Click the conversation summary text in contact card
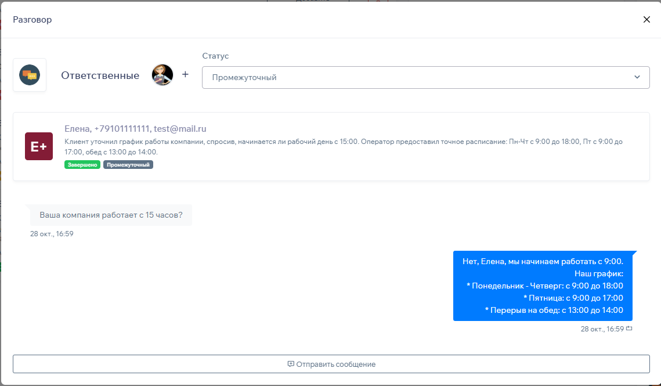 (x=342, y=146)
